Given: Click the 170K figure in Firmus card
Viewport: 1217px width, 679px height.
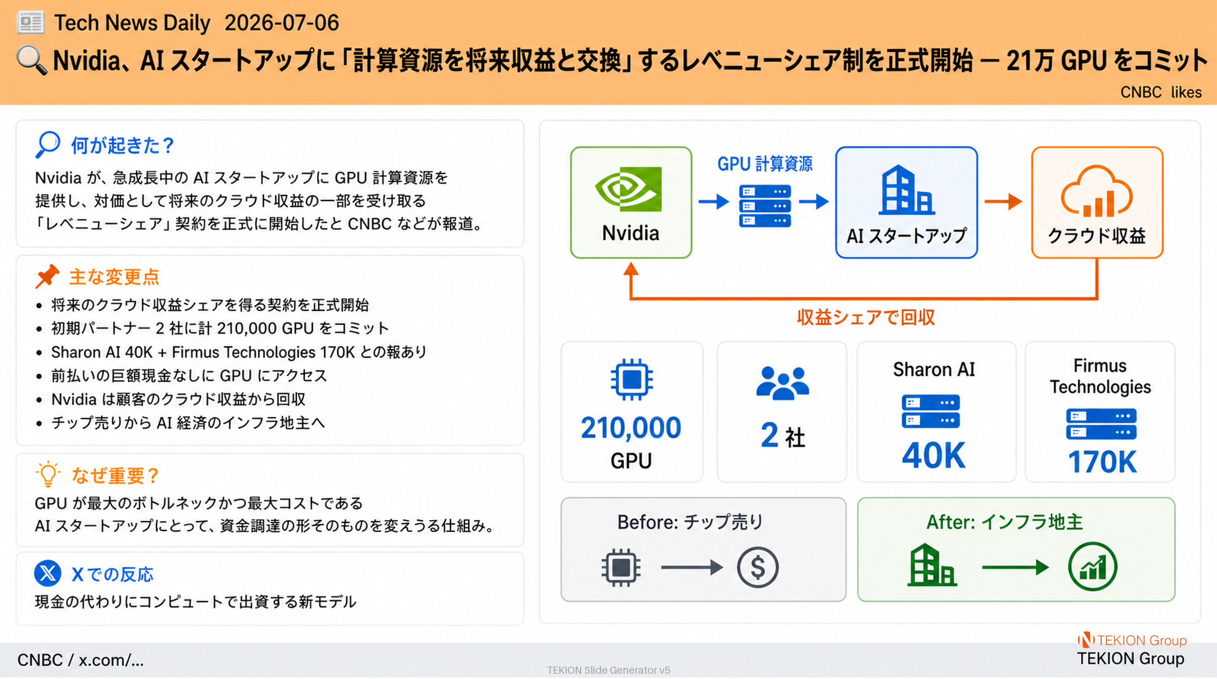Looking at the screenshot, I should coord(1102,462).
